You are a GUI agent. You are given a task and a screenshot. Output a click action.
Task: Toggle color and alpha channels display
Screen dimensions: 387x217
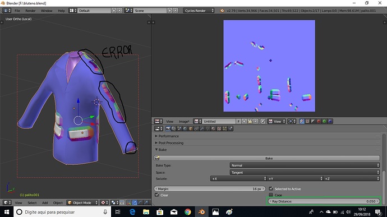pyautogui.click(x=302, y=121)
